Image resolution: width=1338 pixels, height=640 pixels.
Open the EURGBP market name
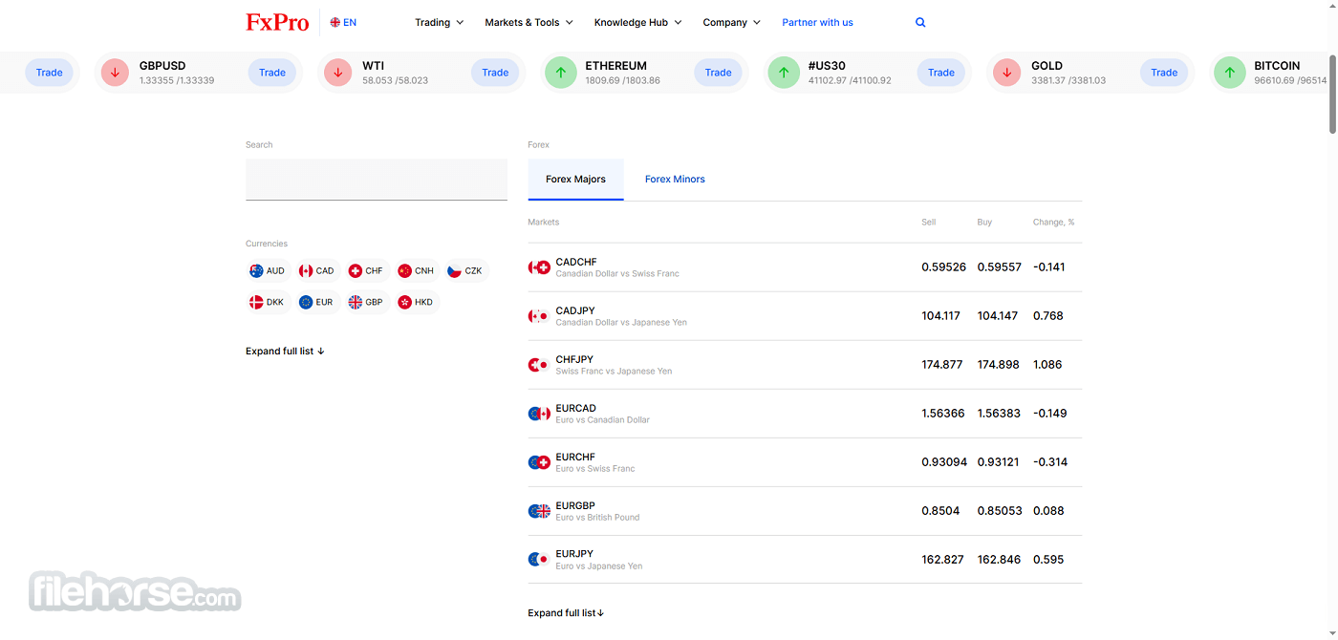575,505
